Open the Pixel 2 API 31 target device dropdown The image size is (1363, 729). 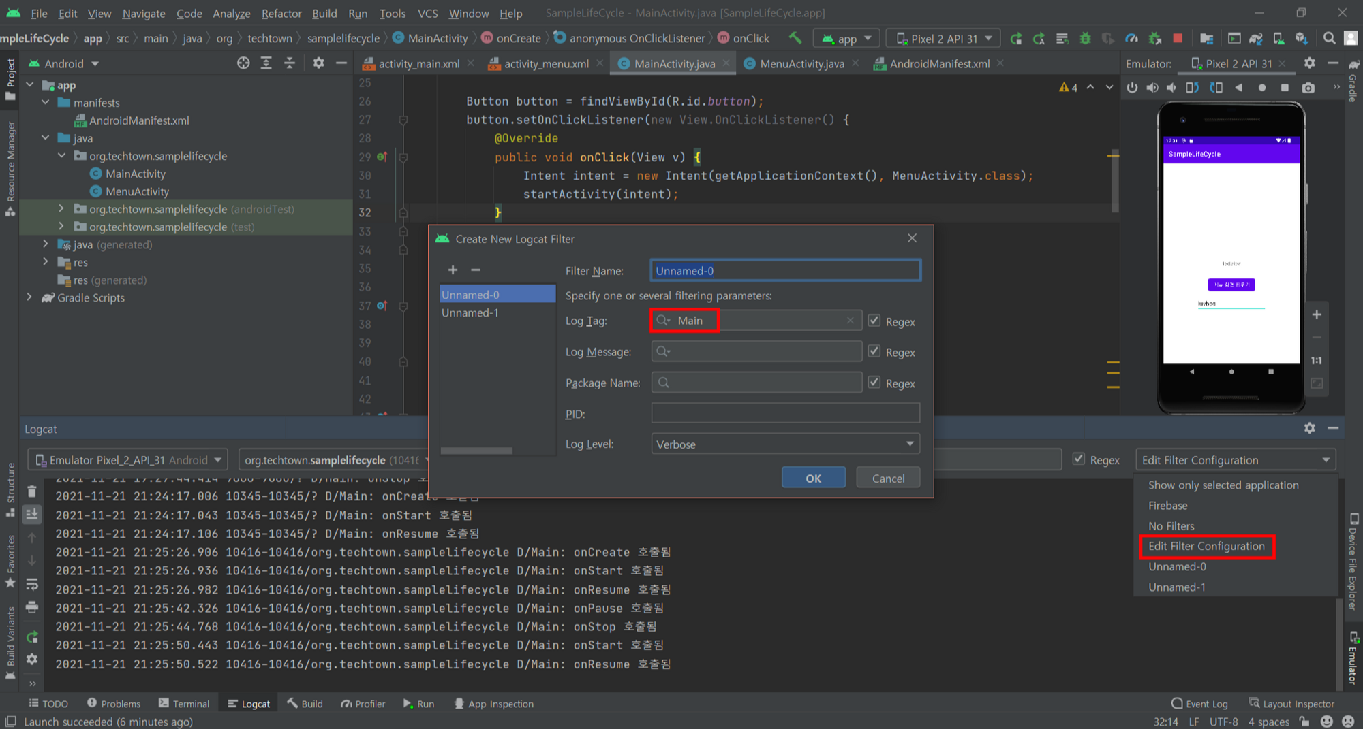[x=943, y=39]
